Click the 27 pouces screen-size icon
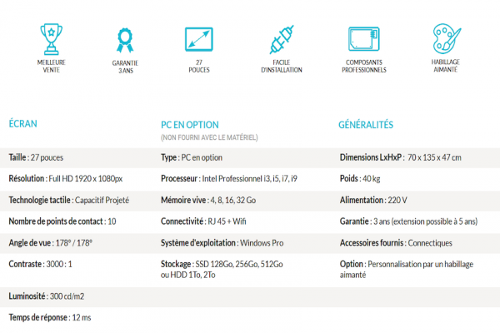 pyautogui.click(x=199, y=39)
